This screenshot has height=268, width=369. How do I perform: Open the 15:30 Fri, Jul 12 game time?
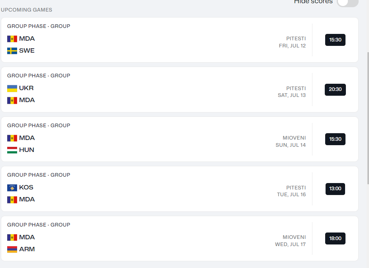click(x=335, y=40)
